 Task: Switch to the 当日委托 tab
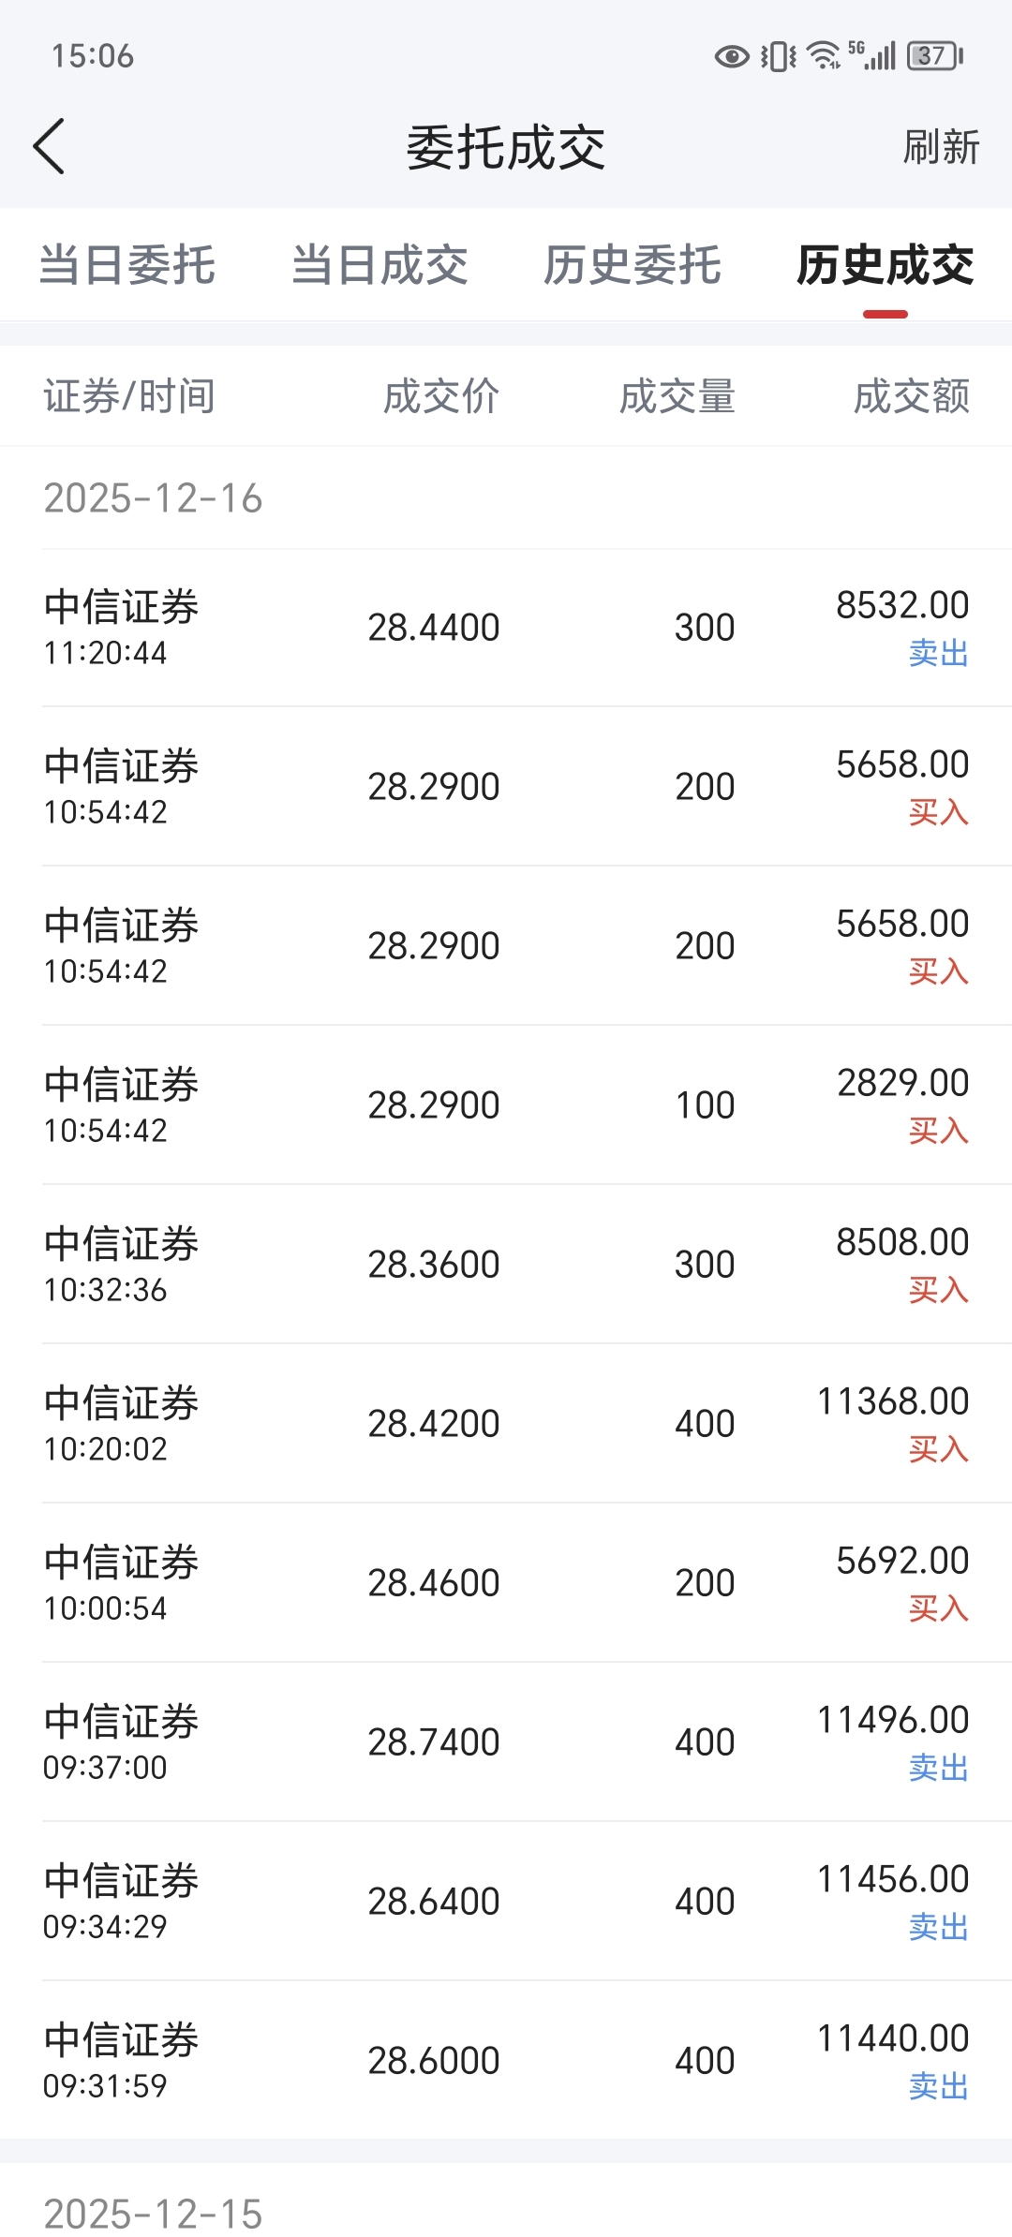click(x=127, y=264)
